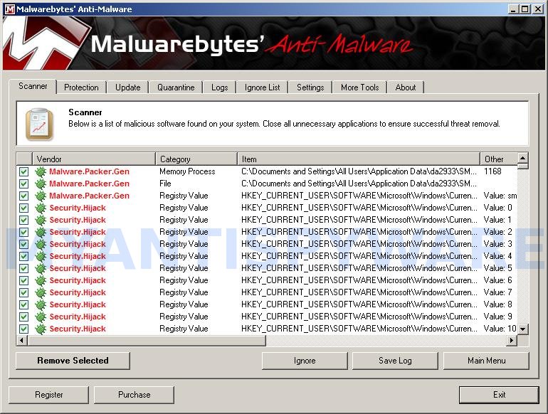548x414 pixels.
Task: Click the vertical scrollbar up arrow
Action: (x=523, y=158)
